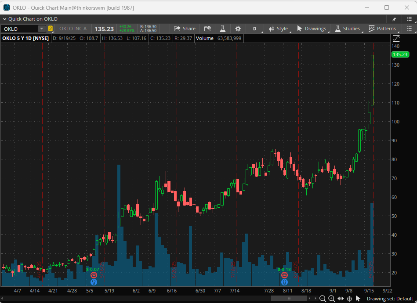Open the Drawing set: Default selector
Image resolution: width=417 pixels, height=303 pixels.
(390, 299)
